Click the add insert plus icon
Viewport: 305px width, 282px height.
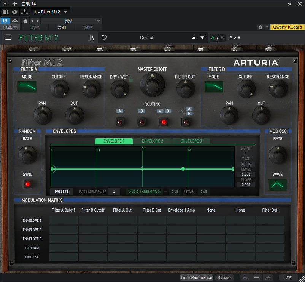[x=14, y=4]
